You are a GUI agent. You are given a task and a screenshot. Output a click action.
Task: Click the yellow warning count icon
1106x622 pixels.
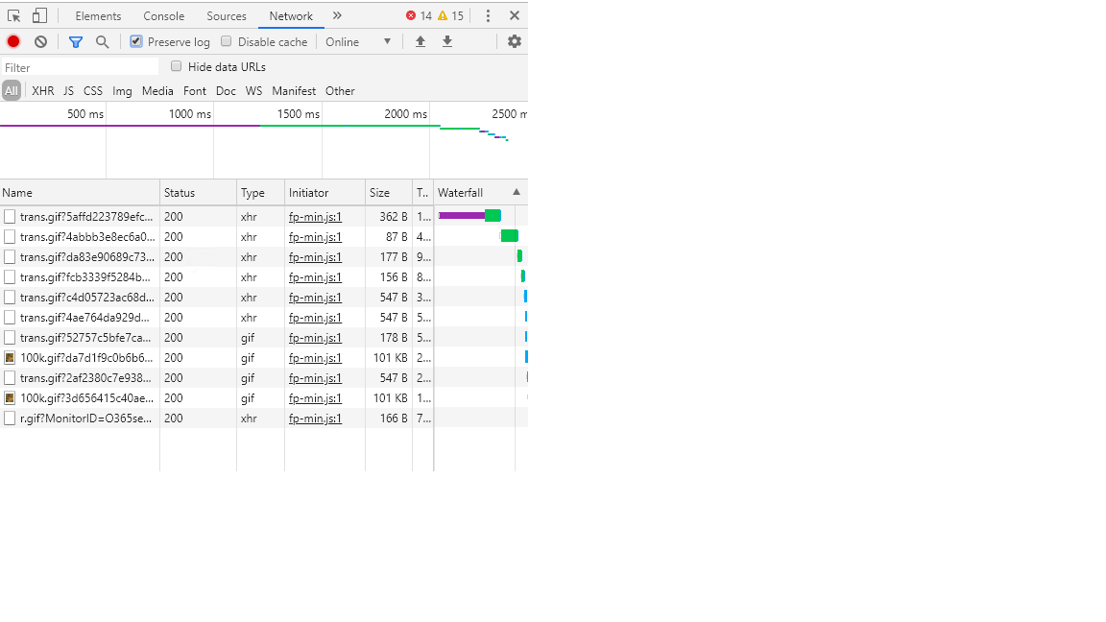443,15
